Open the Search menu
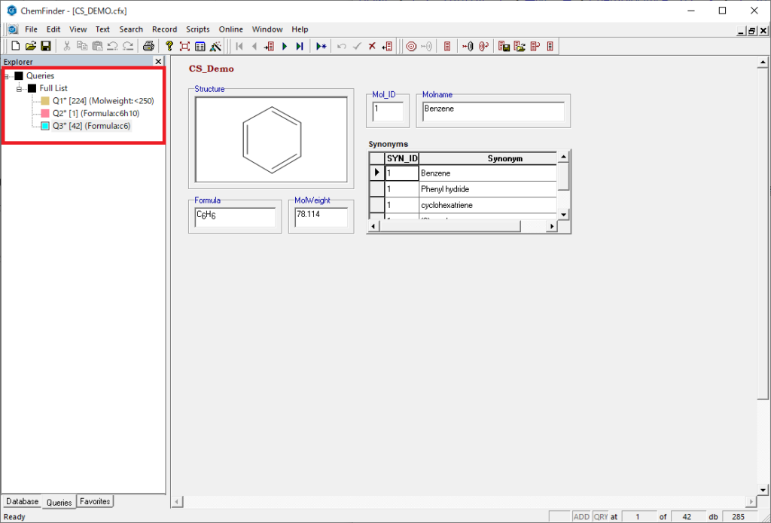 [x=131, y=29]
